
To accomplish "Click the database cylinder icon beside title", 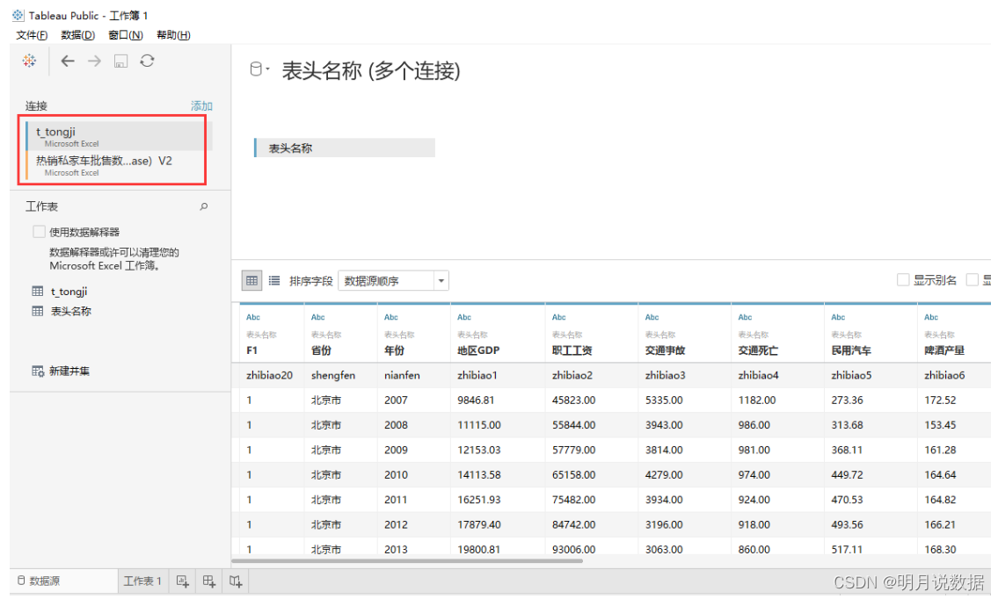I will 256,69.
